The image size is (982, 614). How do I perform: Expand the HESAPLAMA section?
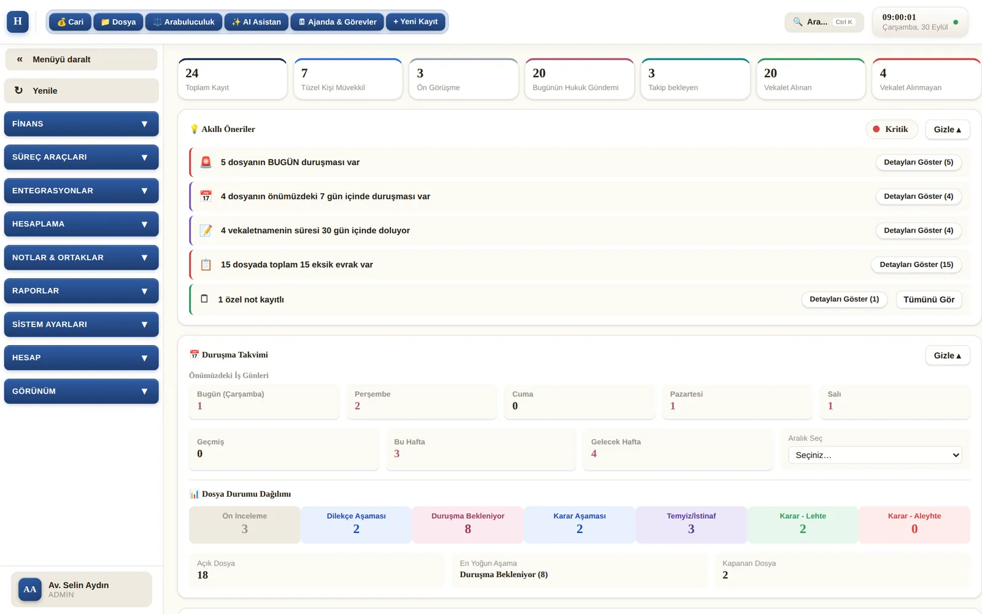pos(81,224)
